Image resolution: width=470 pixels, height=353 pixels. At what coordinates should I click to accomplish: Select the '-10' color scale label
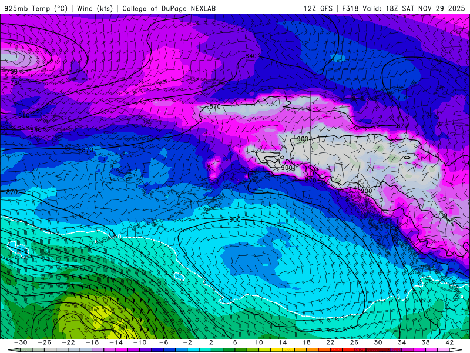click(x=140, y=342)
